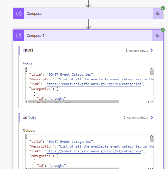Click green success checkmark on Compose 2

coord(163,30)
